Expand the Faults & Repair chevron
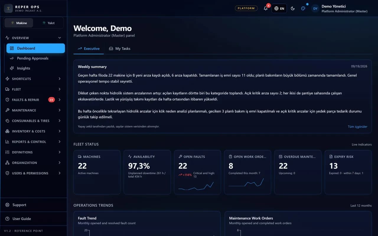Image resolution: width=378 pixels, height=236 pixels. point(60,100)
